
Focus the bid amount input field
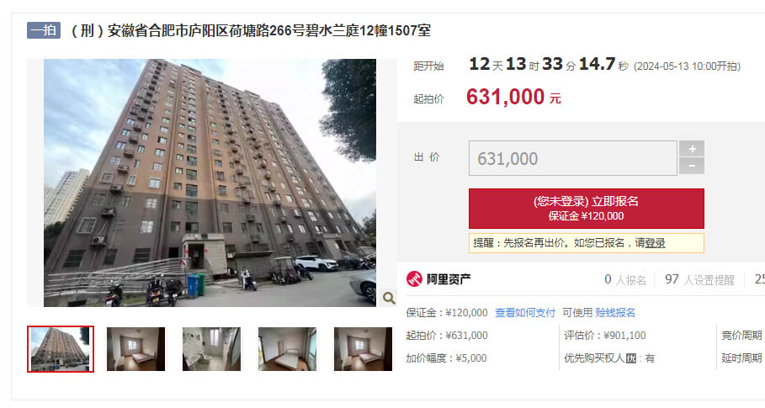pyautogui.click(x=573, y=158)
